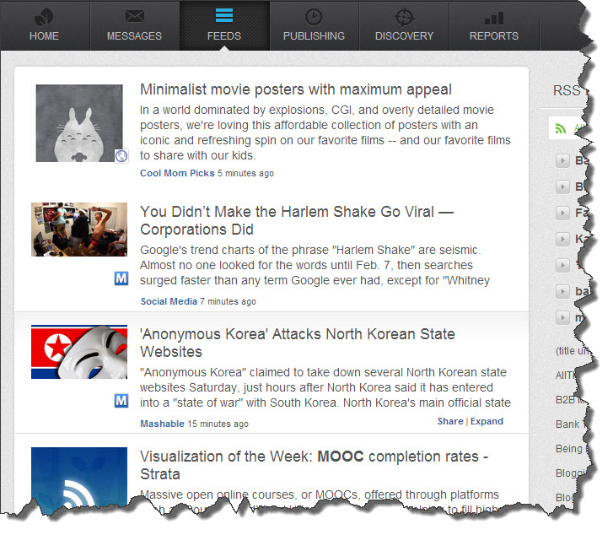Open 'Anonymous Korea' Attacks North Korean headline
The image size is (613, 535).
(x=297, y=343)
